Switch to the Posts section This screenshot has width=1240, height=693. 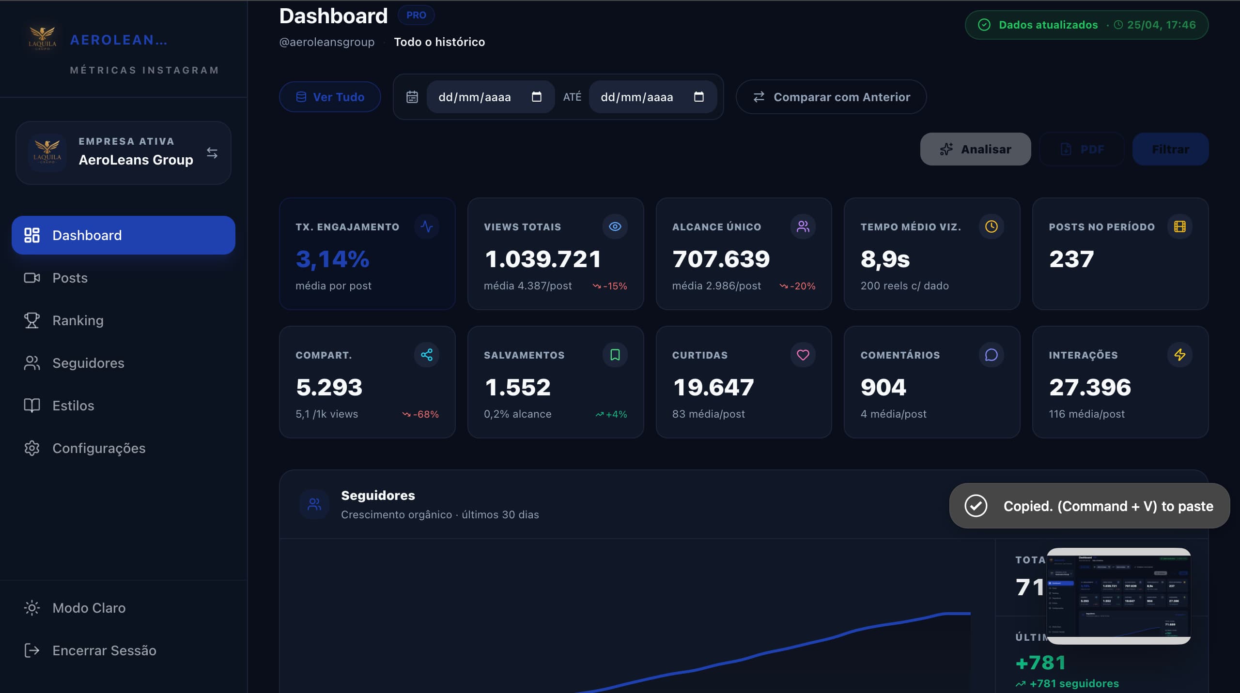pyautogui.click(x=70, y=278)
